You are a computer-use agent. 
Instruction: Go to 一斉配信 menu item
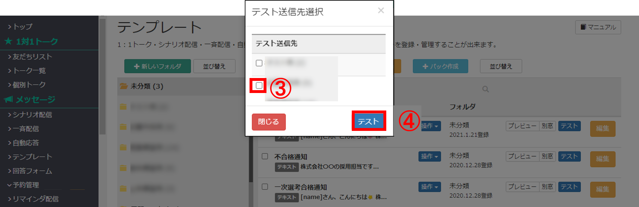tap(23, 129)
